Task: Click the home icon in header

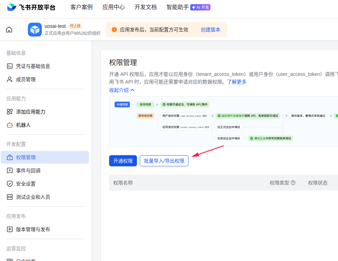Action: coord(9,30)
